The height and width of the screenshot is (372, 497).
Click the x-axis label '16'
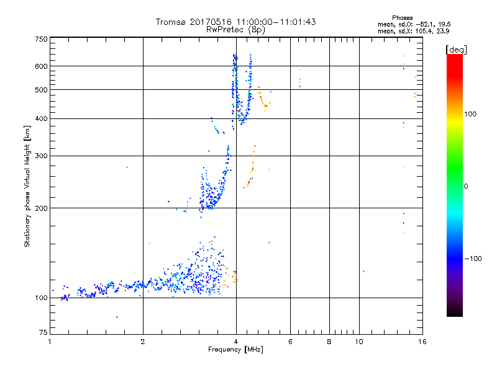coord(422,342)
